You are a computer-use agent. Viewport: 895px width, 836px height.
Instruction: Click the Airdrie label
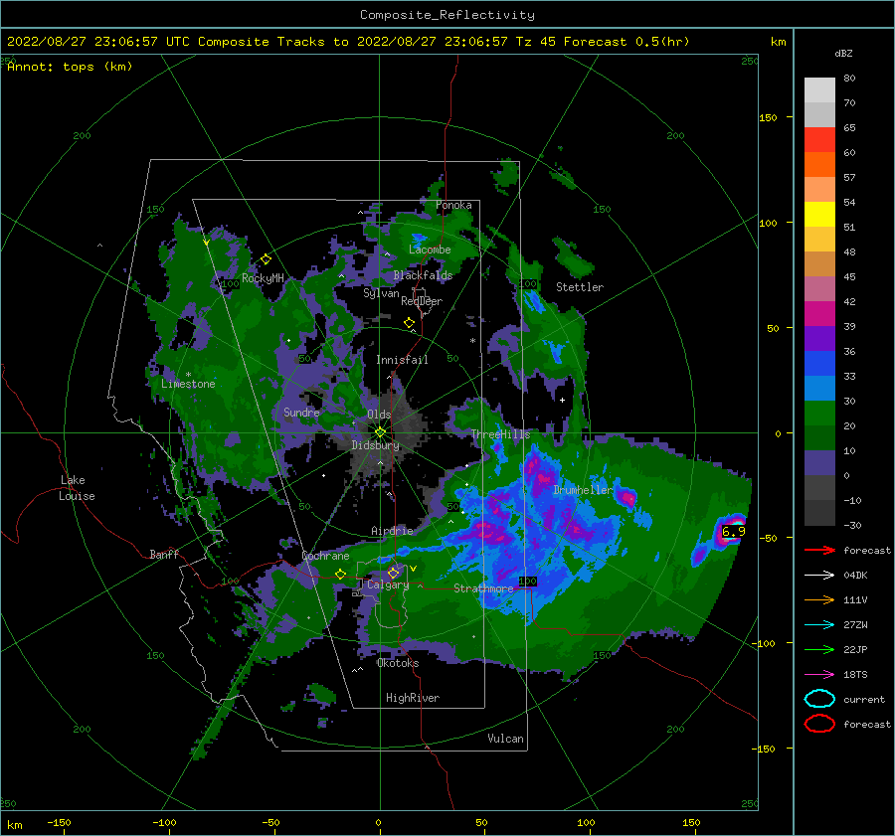coord(392,531)
